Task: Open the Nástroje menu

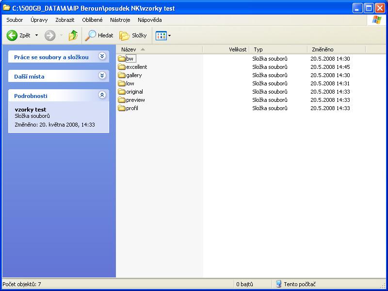Action: 120,20
